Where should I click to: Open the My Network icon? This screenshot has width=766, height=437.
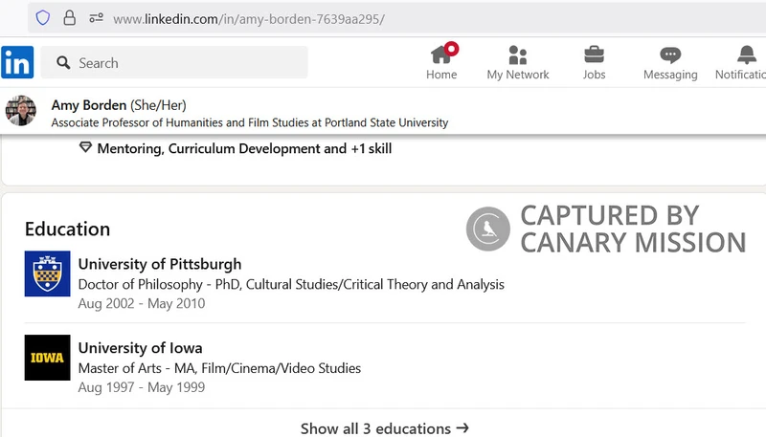point(518,55)
